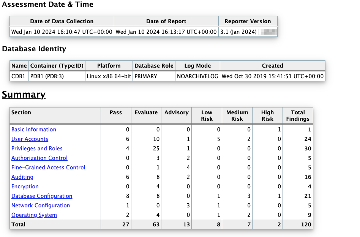Viewport: 360px width, 237px height.
Task: Click the High Risk column header
Action: (x=267, y=116)
